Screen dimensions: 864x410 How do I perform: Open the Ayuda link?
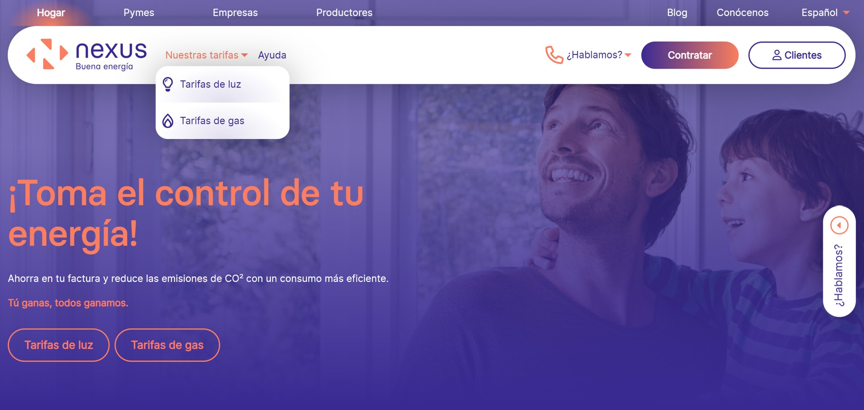click(272, 55)
